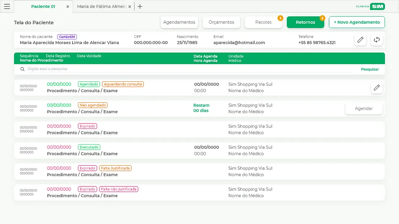Viewport: 399px width, 224px height.
Task: Click the CartãoSiM badge
Action: click(67, 37)
